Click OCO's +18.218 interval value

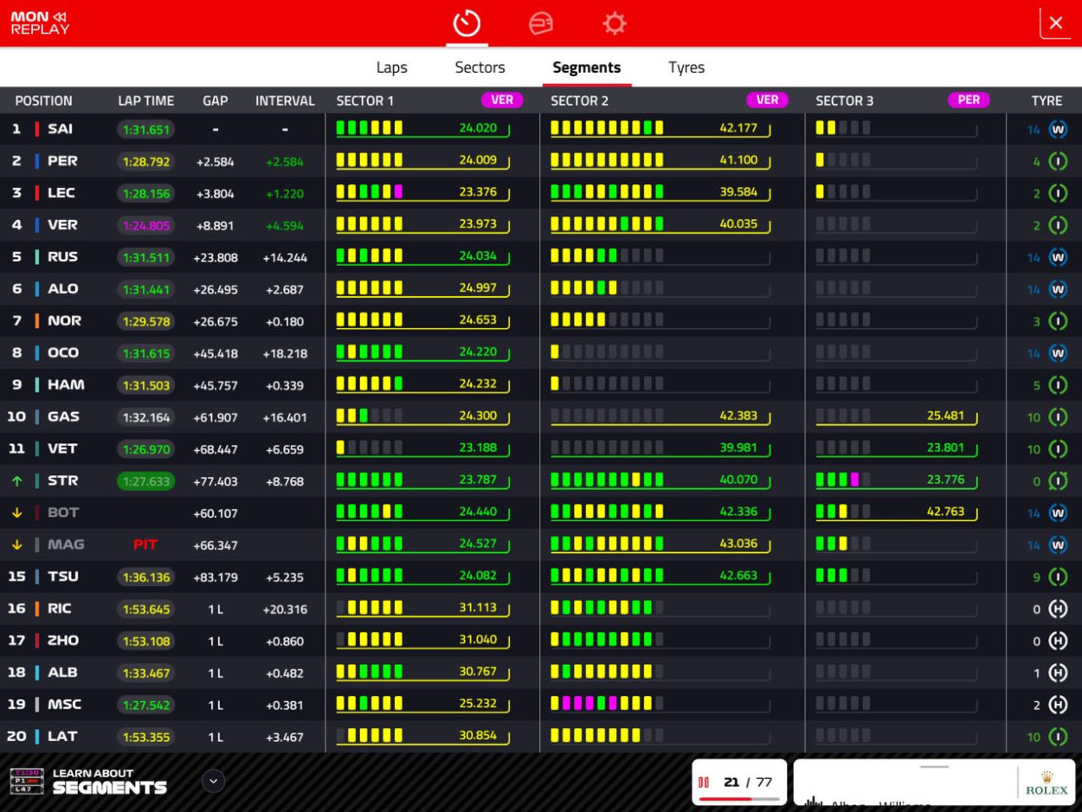point(286,353)
